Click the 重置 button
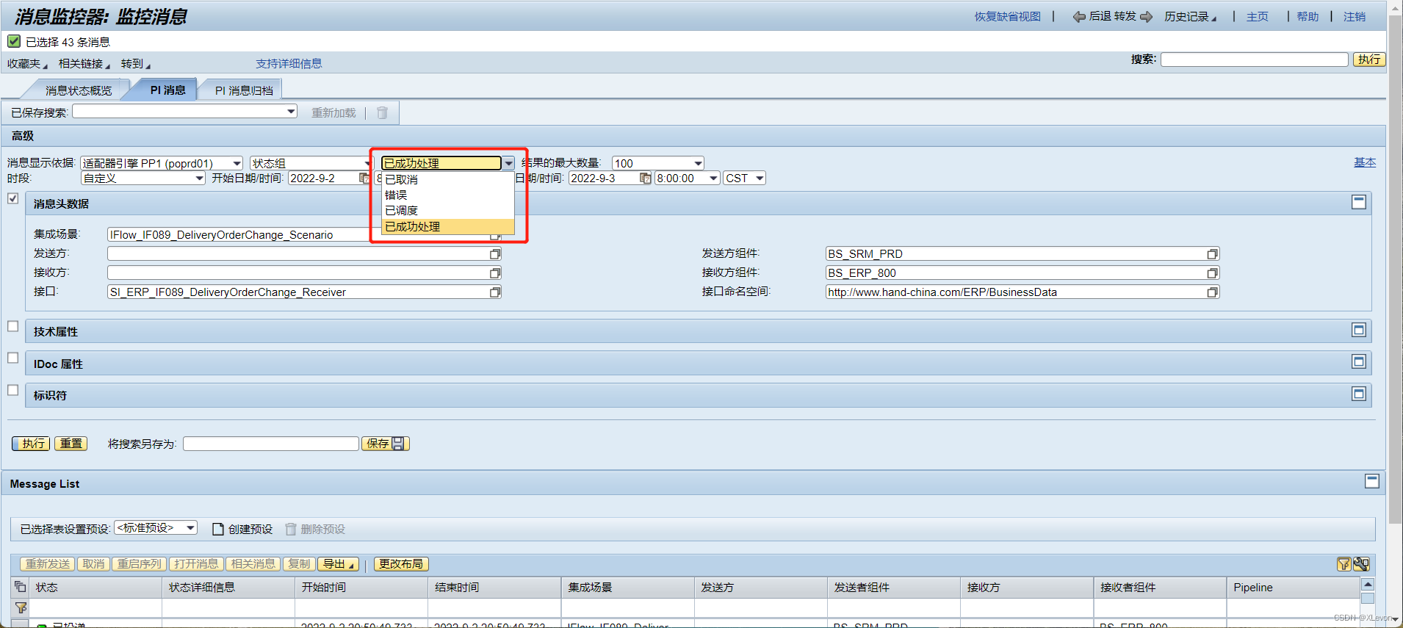The image size is (1403, 628). (x=71, y=444)
